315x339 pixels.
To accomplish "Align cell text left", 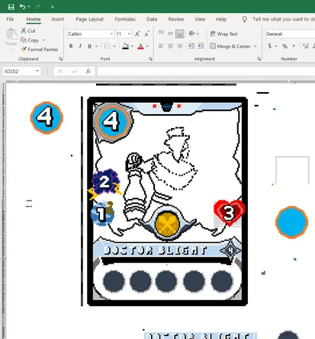I will [161, 46].
